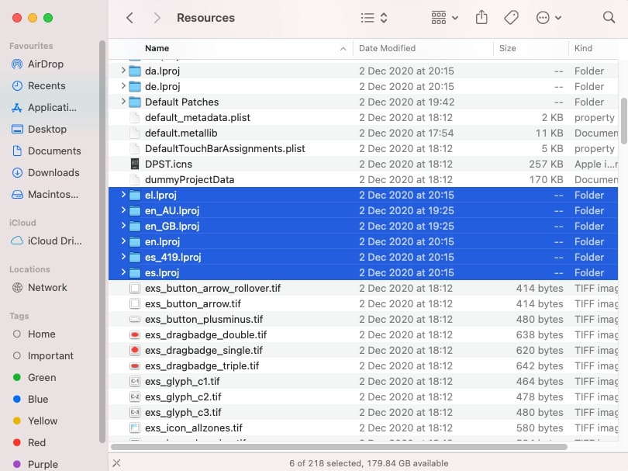The height and width of the screenshot is (471, 628).
Task: Click the exs_glyph_c3.tif file icon
Action: [135, 413]
